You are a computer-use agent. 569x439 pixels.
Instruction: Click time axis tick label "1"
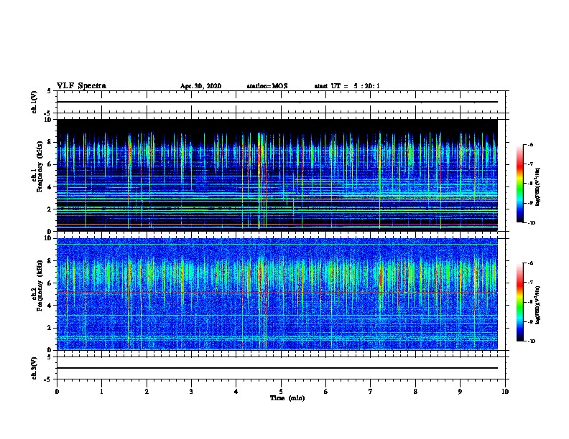[101, 392]
